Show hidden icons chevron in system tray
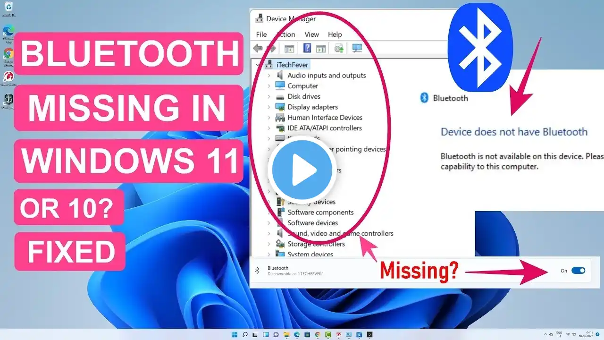This screenshot has height=340, width=604. [x=546, y=335]
